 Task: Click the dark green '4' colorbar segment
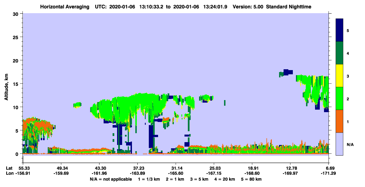coord(339,53)
